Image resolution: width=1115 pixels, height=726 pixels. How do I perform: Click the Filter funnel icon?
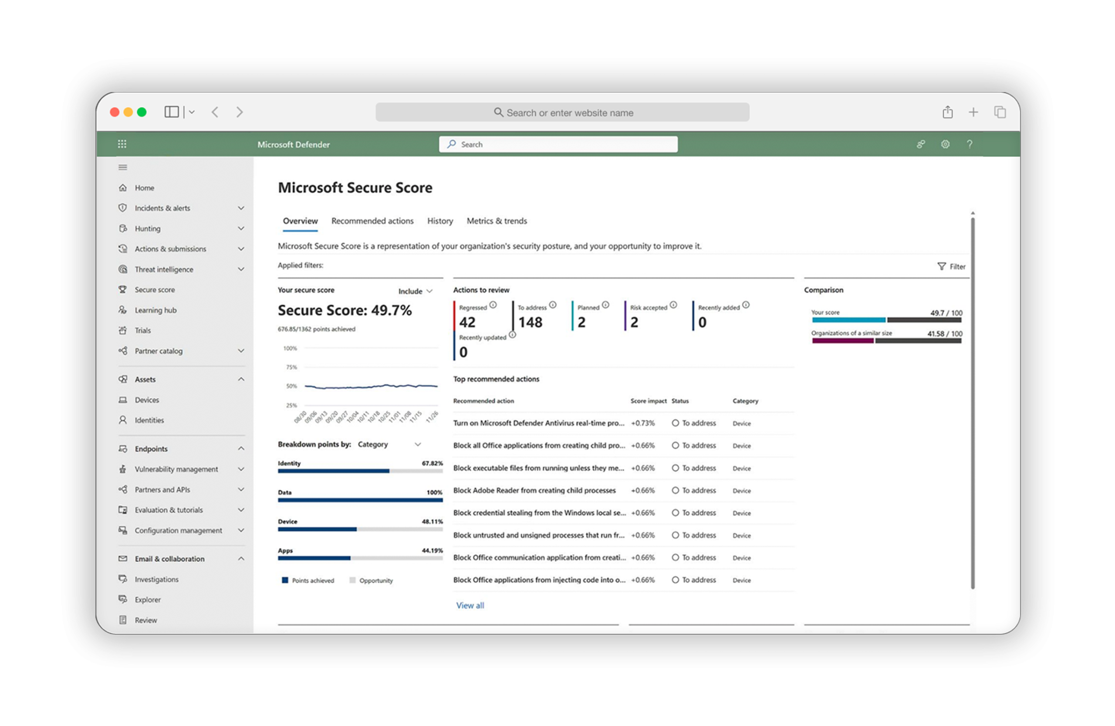coord(941,266)
